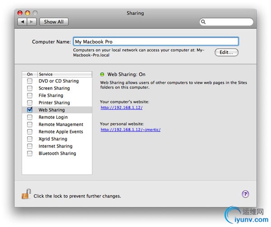Open the http://192.168.1.12/ computer website link
The height and width of the screenshot is (227, 271).
[x=121, y=107]
